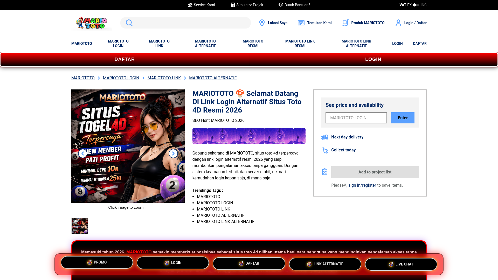Zoom in on main product image
The image size is (498, 280).
point(128,146)
